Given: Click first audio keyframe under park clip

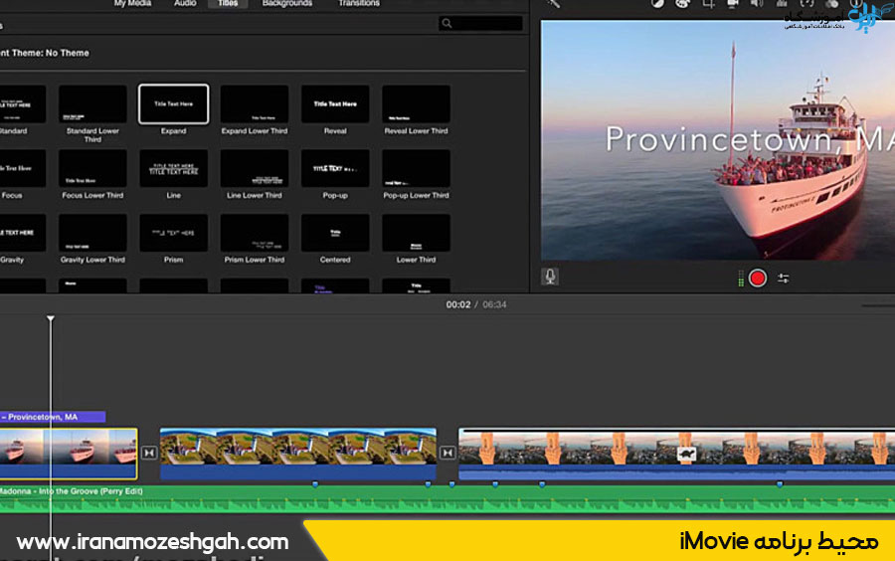Looking at the screenshot, I should 315,484.
